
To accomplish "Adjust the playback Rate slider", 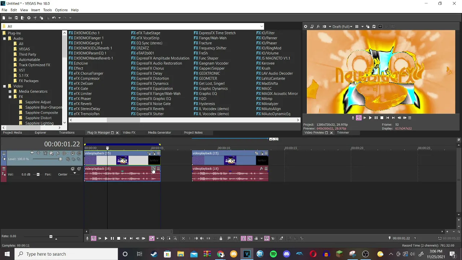I will point(51,237).
